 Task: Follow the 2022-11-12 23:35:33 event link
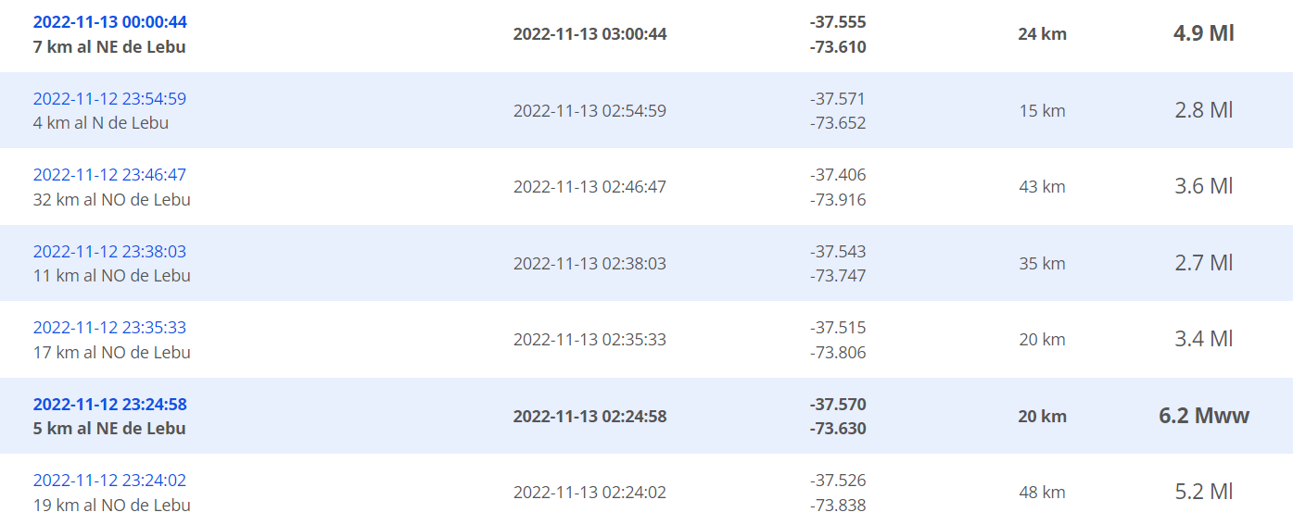[x=109, y=328]
